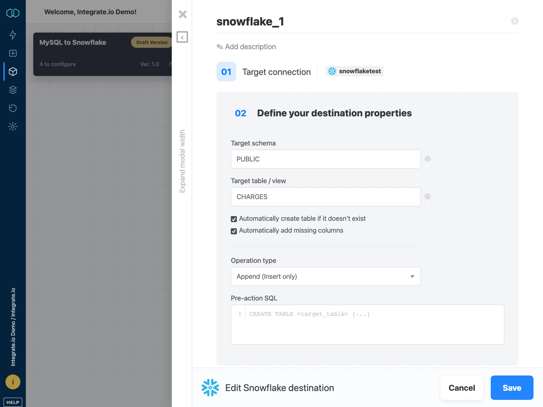Viewport: 543px width, 407px height.
Task: Open the Operation type dropdown
Action: click(326, 276)
